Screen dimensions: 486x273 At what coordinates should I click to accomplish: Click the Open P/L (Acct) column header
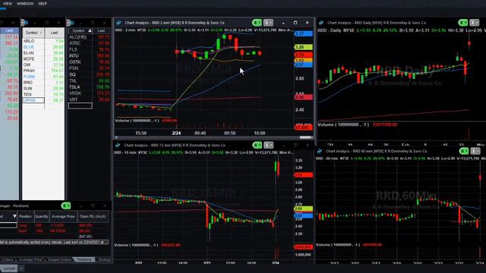[x=93, y=216]
